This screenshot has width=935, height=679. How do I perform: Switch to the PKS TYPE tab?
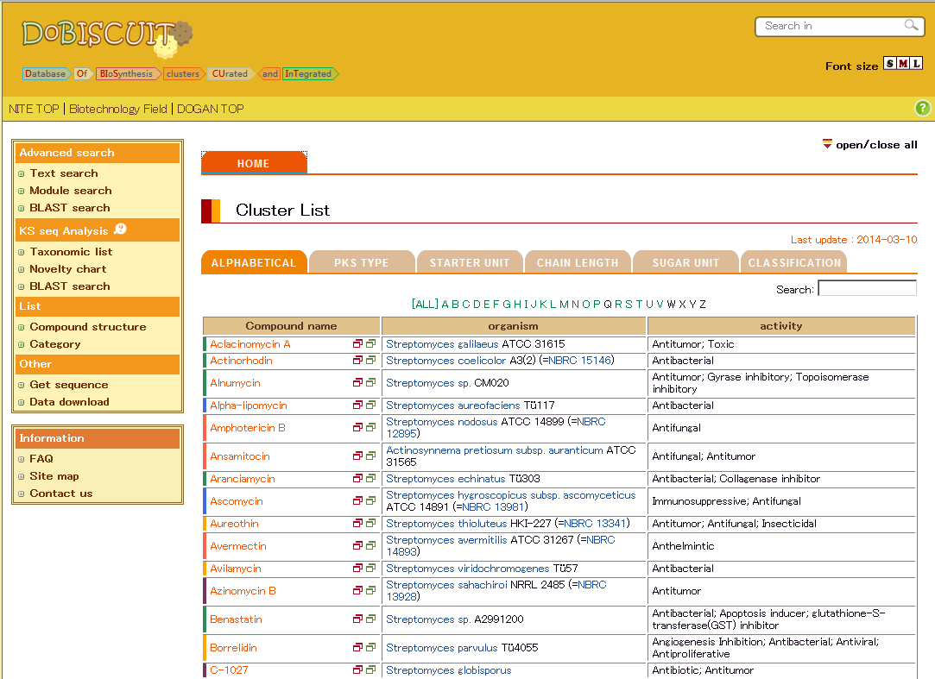362,263
